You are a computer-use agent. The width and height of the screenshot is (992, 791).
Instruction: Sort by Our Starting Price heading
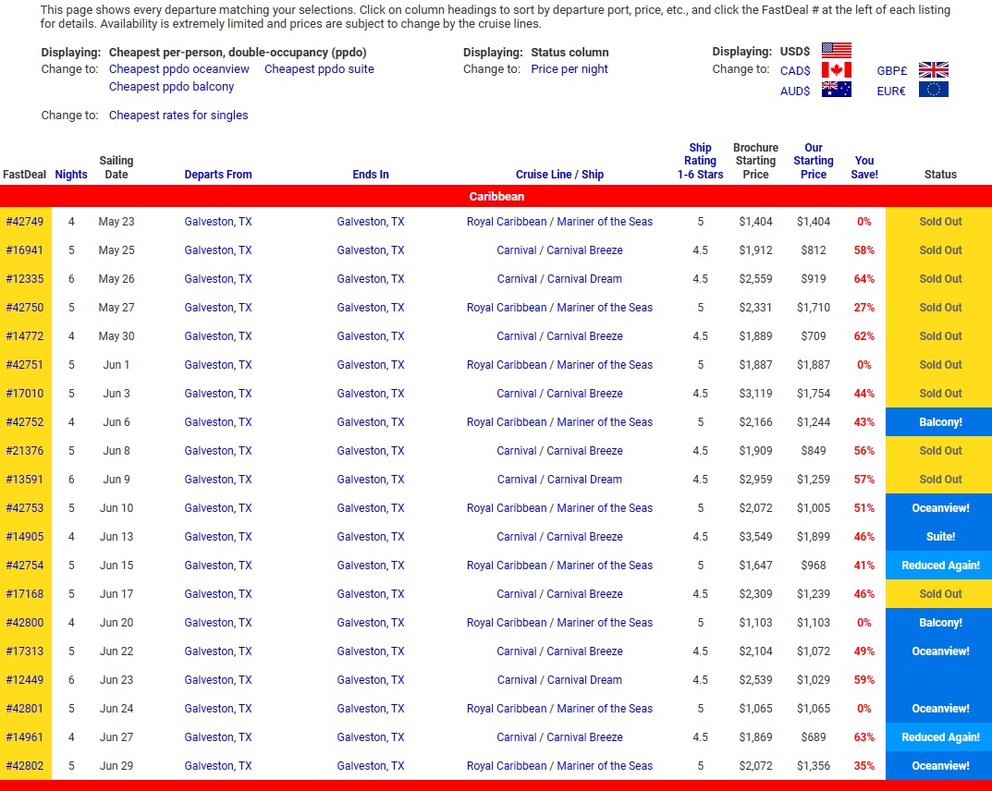[x=814, y=161]
